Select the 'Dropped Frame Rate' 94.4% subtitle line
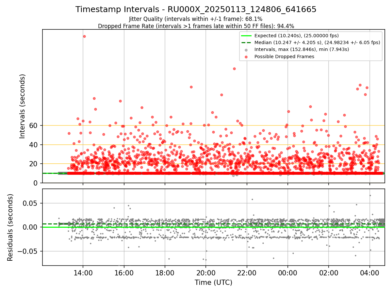 coord(196,26)
